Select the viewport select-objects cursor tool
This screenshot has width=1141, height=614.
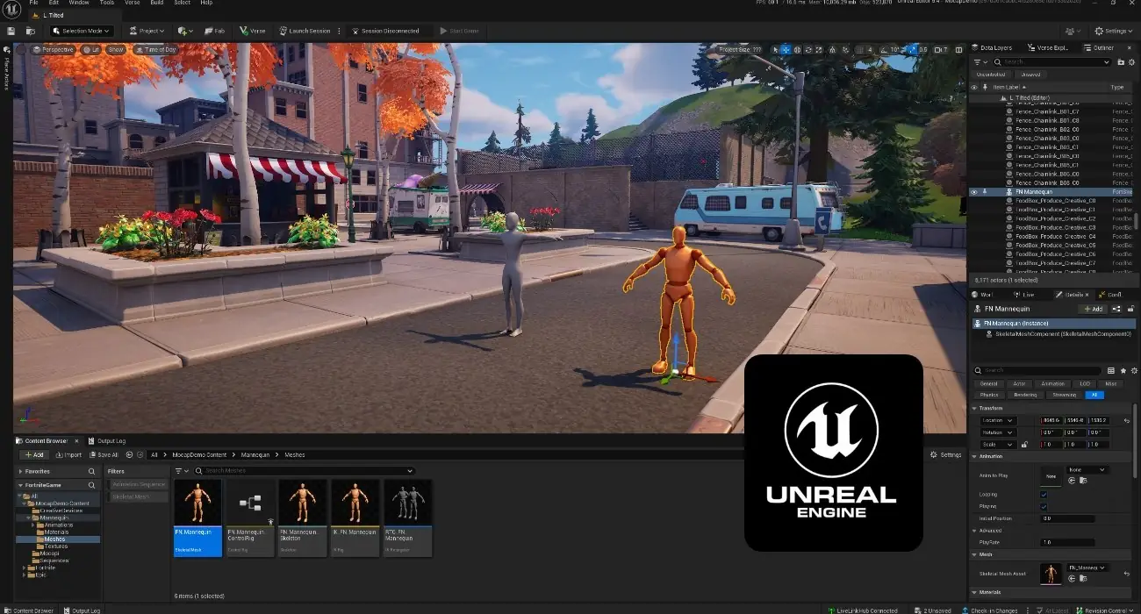tap(776, 50)
